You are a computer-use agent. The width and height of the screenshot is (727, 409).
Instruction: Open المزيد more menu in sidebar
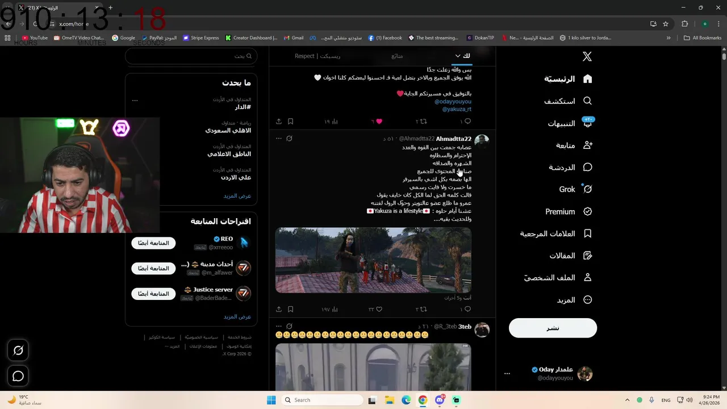tap(574, 300)
